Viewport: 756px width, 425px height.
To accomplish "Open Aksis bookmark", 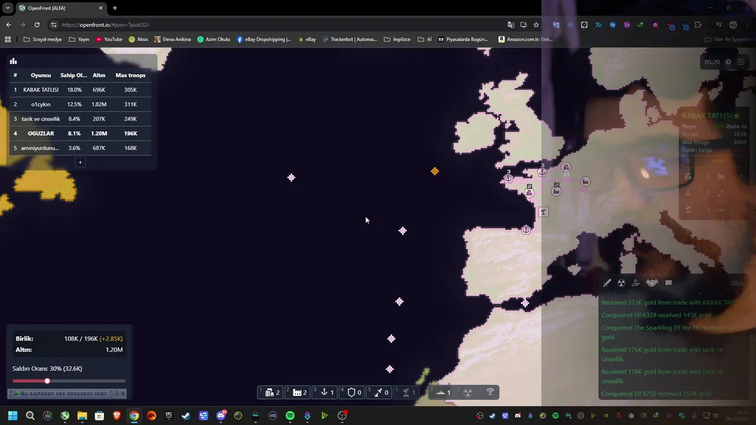I will coord(139,40).
